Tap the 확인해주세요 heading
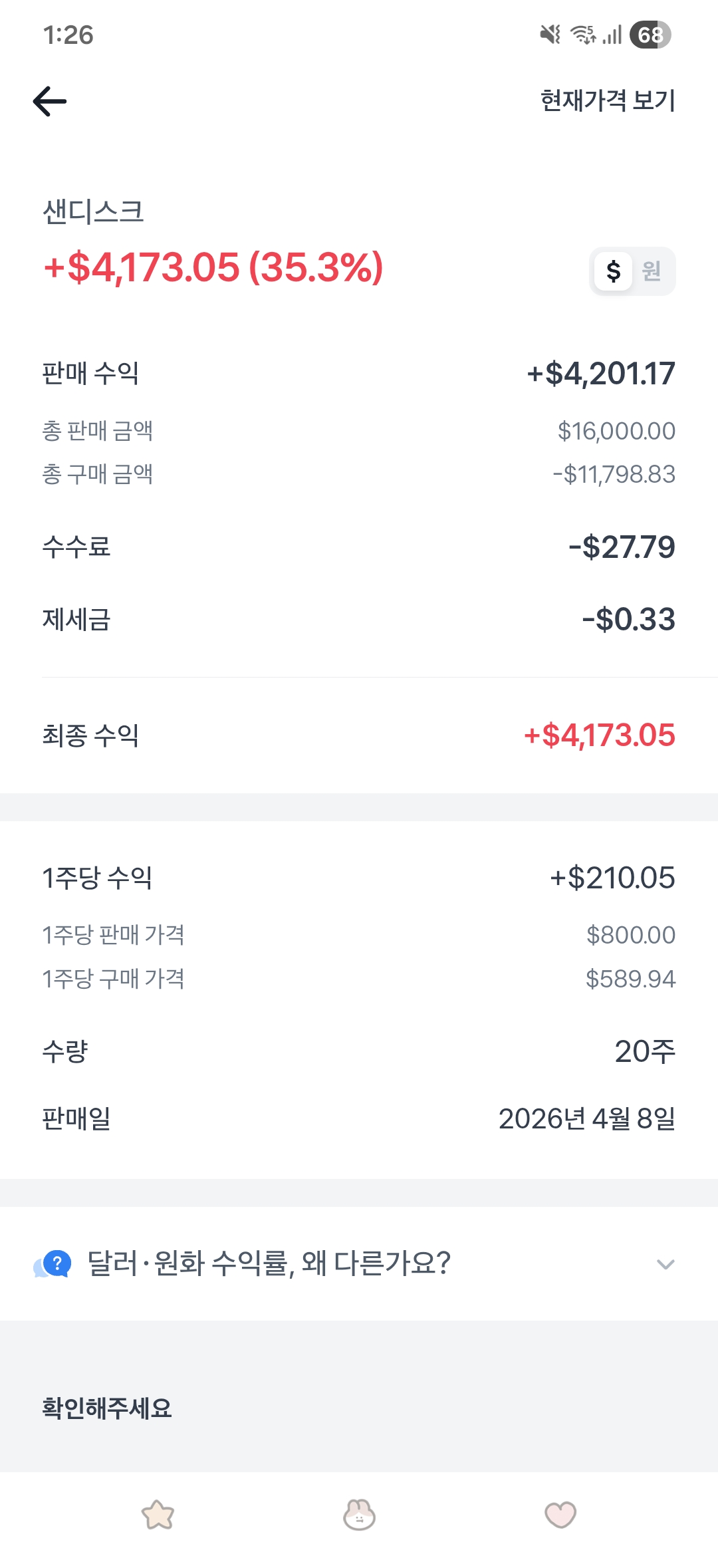 tap(107, 1408)
